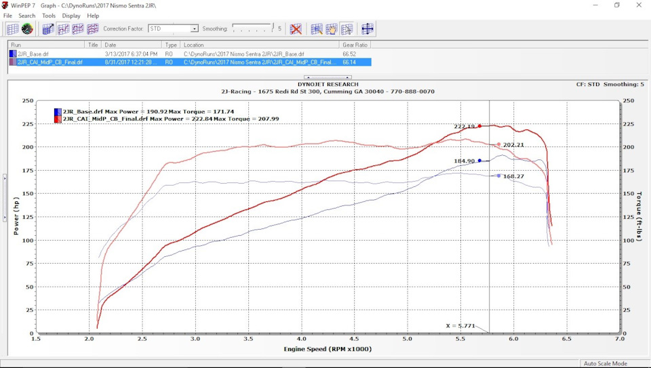Click the 184.90 power data marker

(x=479, y=161)
